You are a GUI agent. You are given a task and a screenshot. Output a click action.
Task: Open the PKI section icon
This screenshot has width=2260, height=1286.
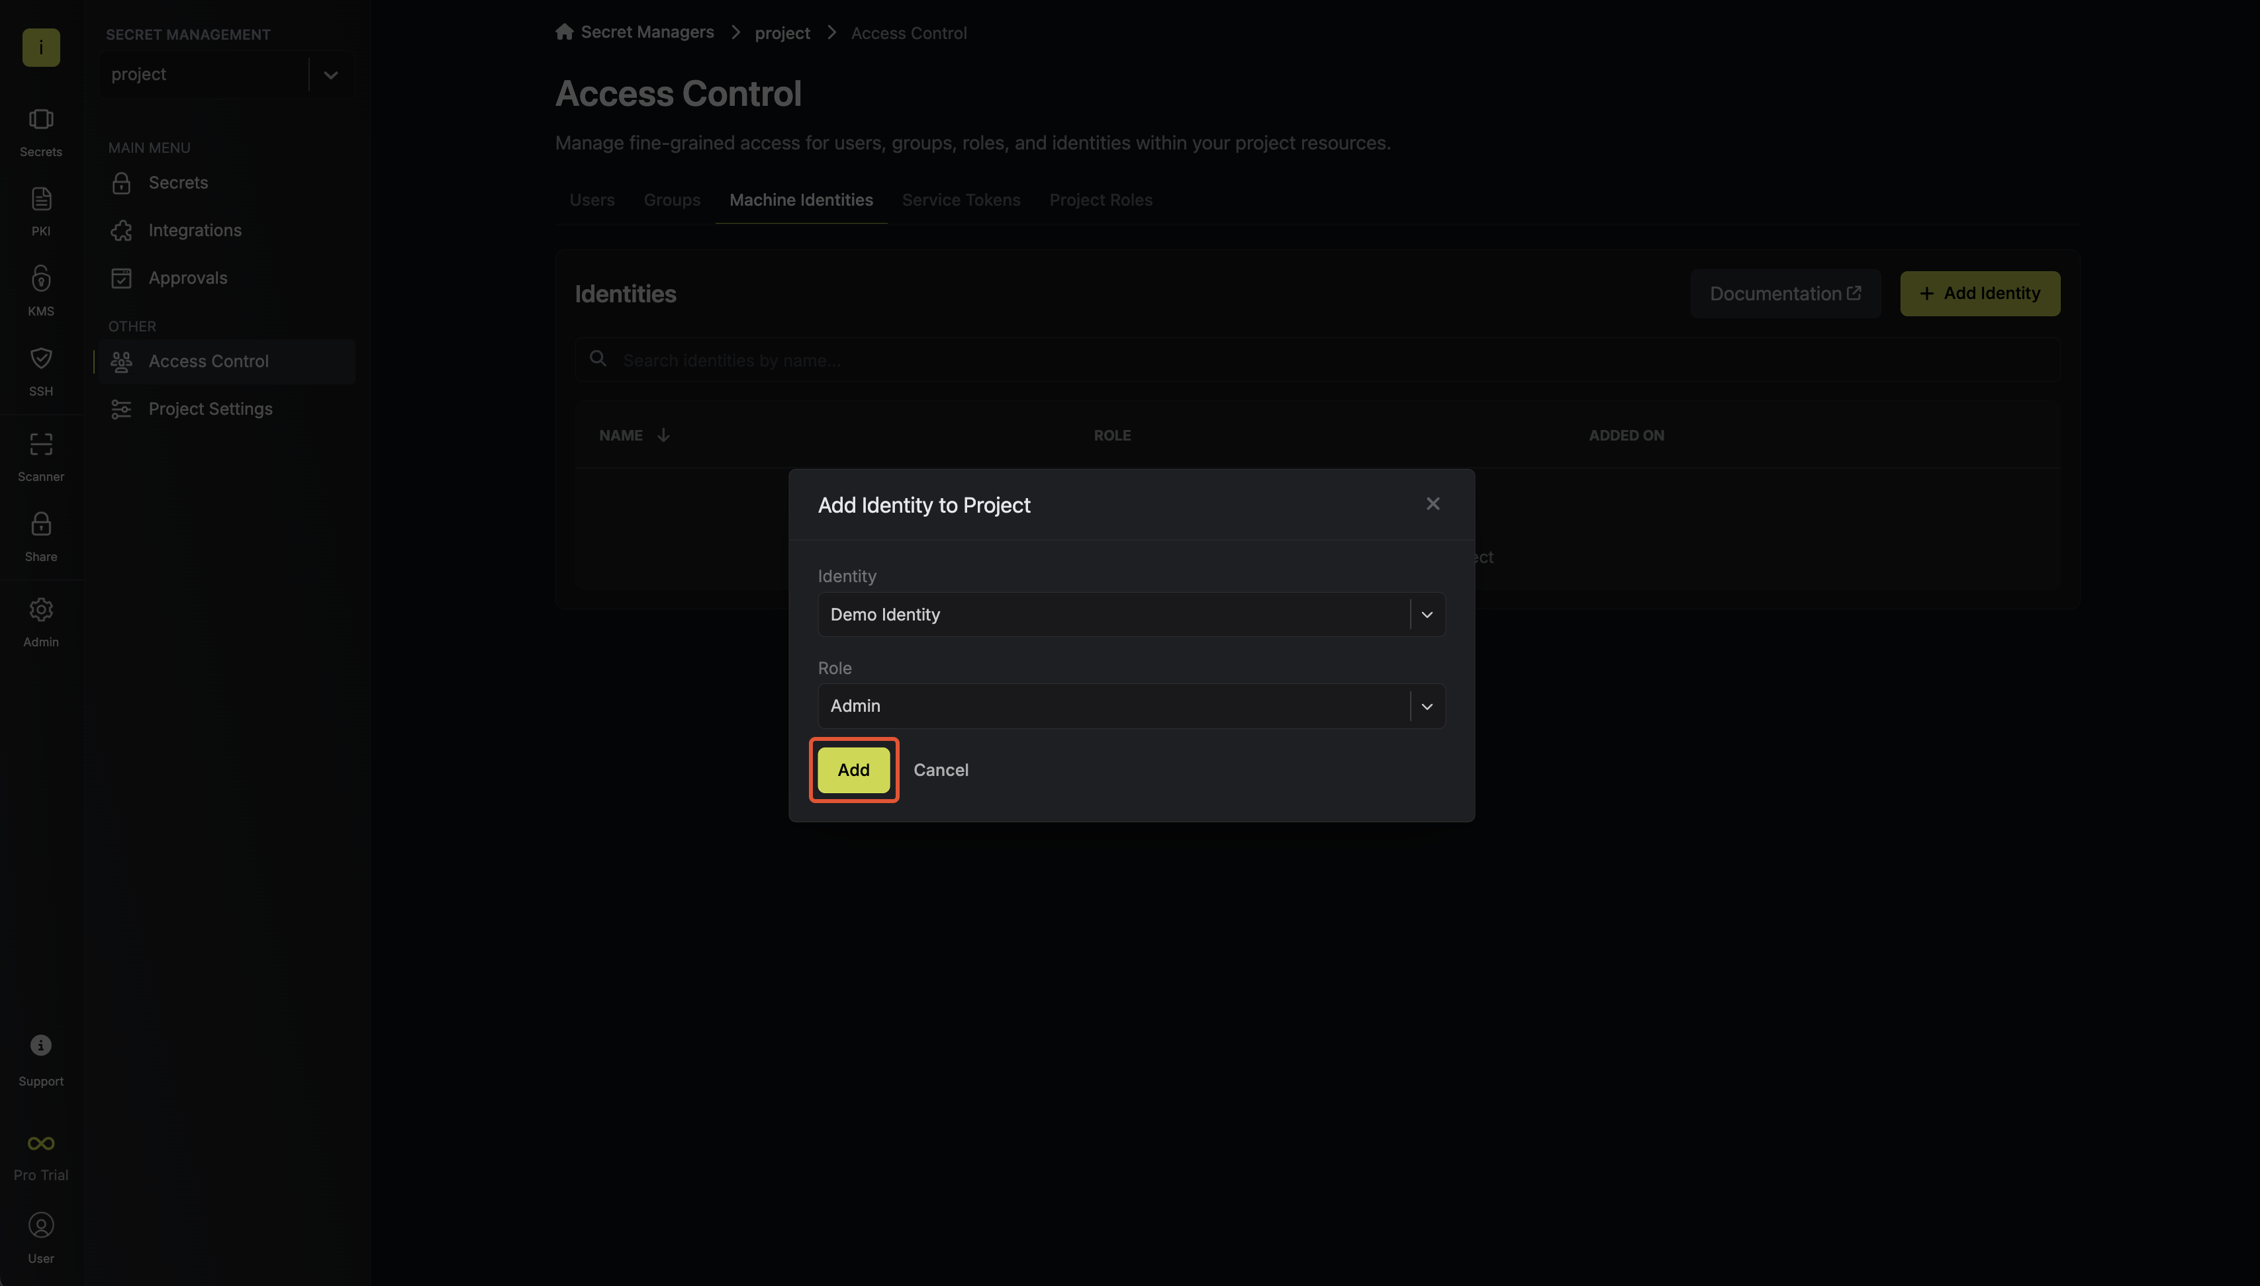[40, 200]
